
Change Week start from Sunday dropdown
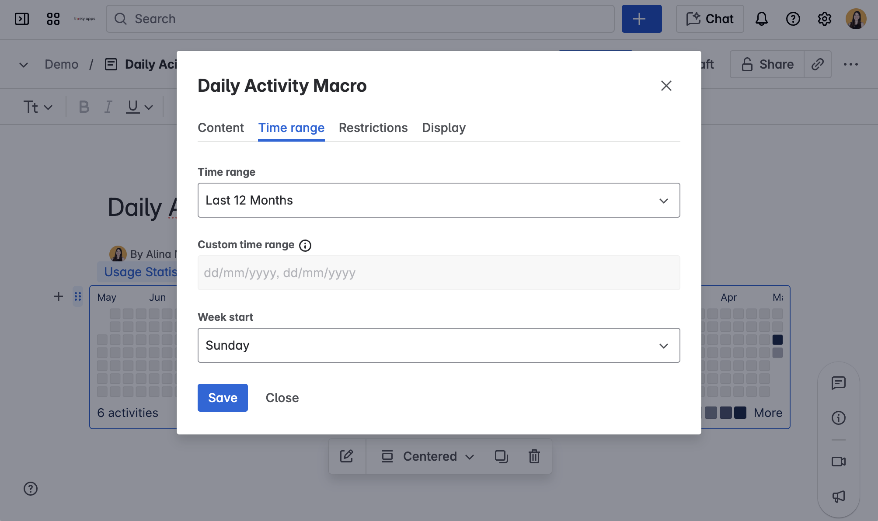coord(439,345)
